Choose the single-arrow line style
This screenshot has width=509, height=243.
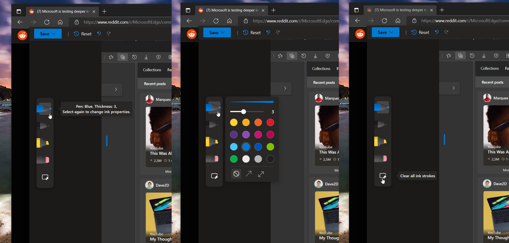click(249, 174)
